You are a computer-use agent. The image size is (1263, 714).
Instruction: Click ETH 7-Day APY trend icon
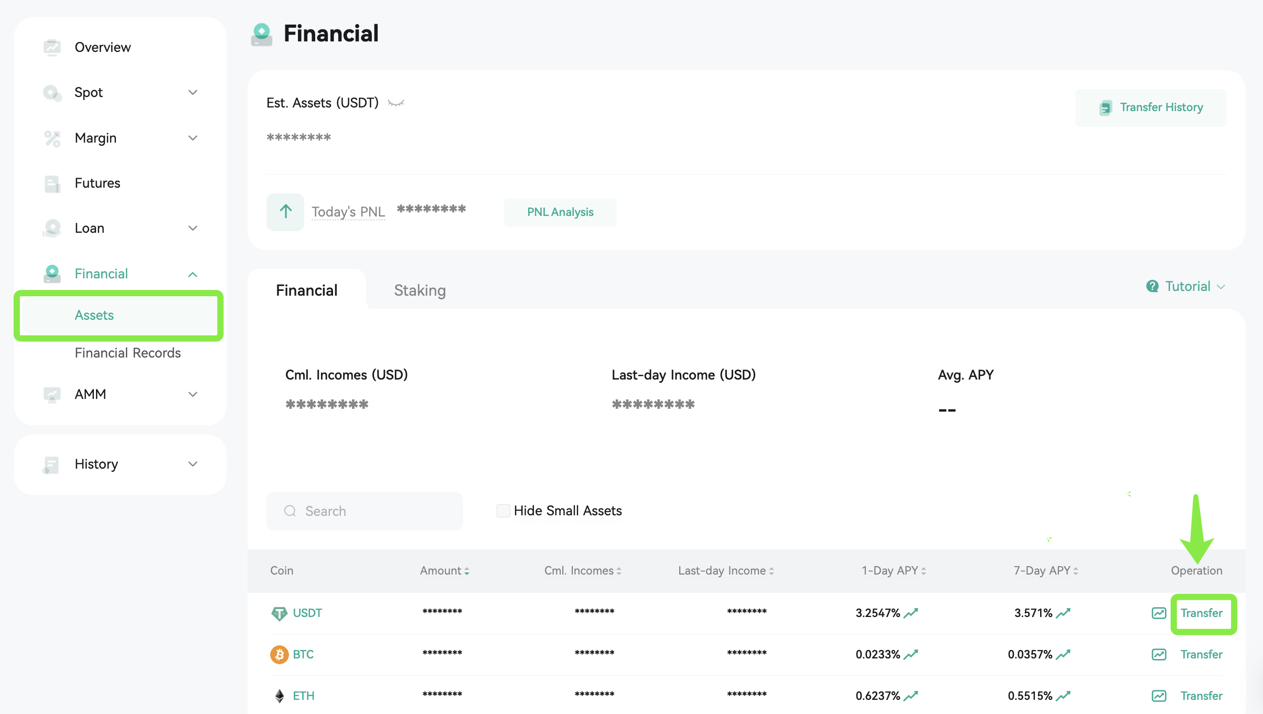coord(1063,696)
